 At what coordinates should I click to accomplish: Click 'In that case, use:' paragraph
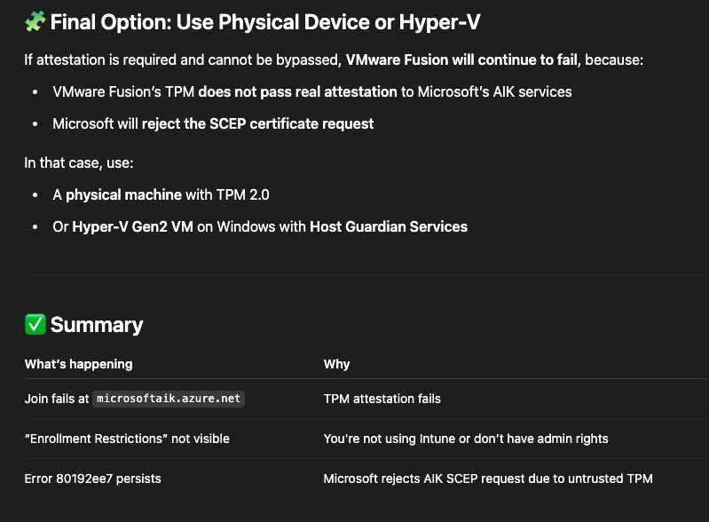(79, 162)
